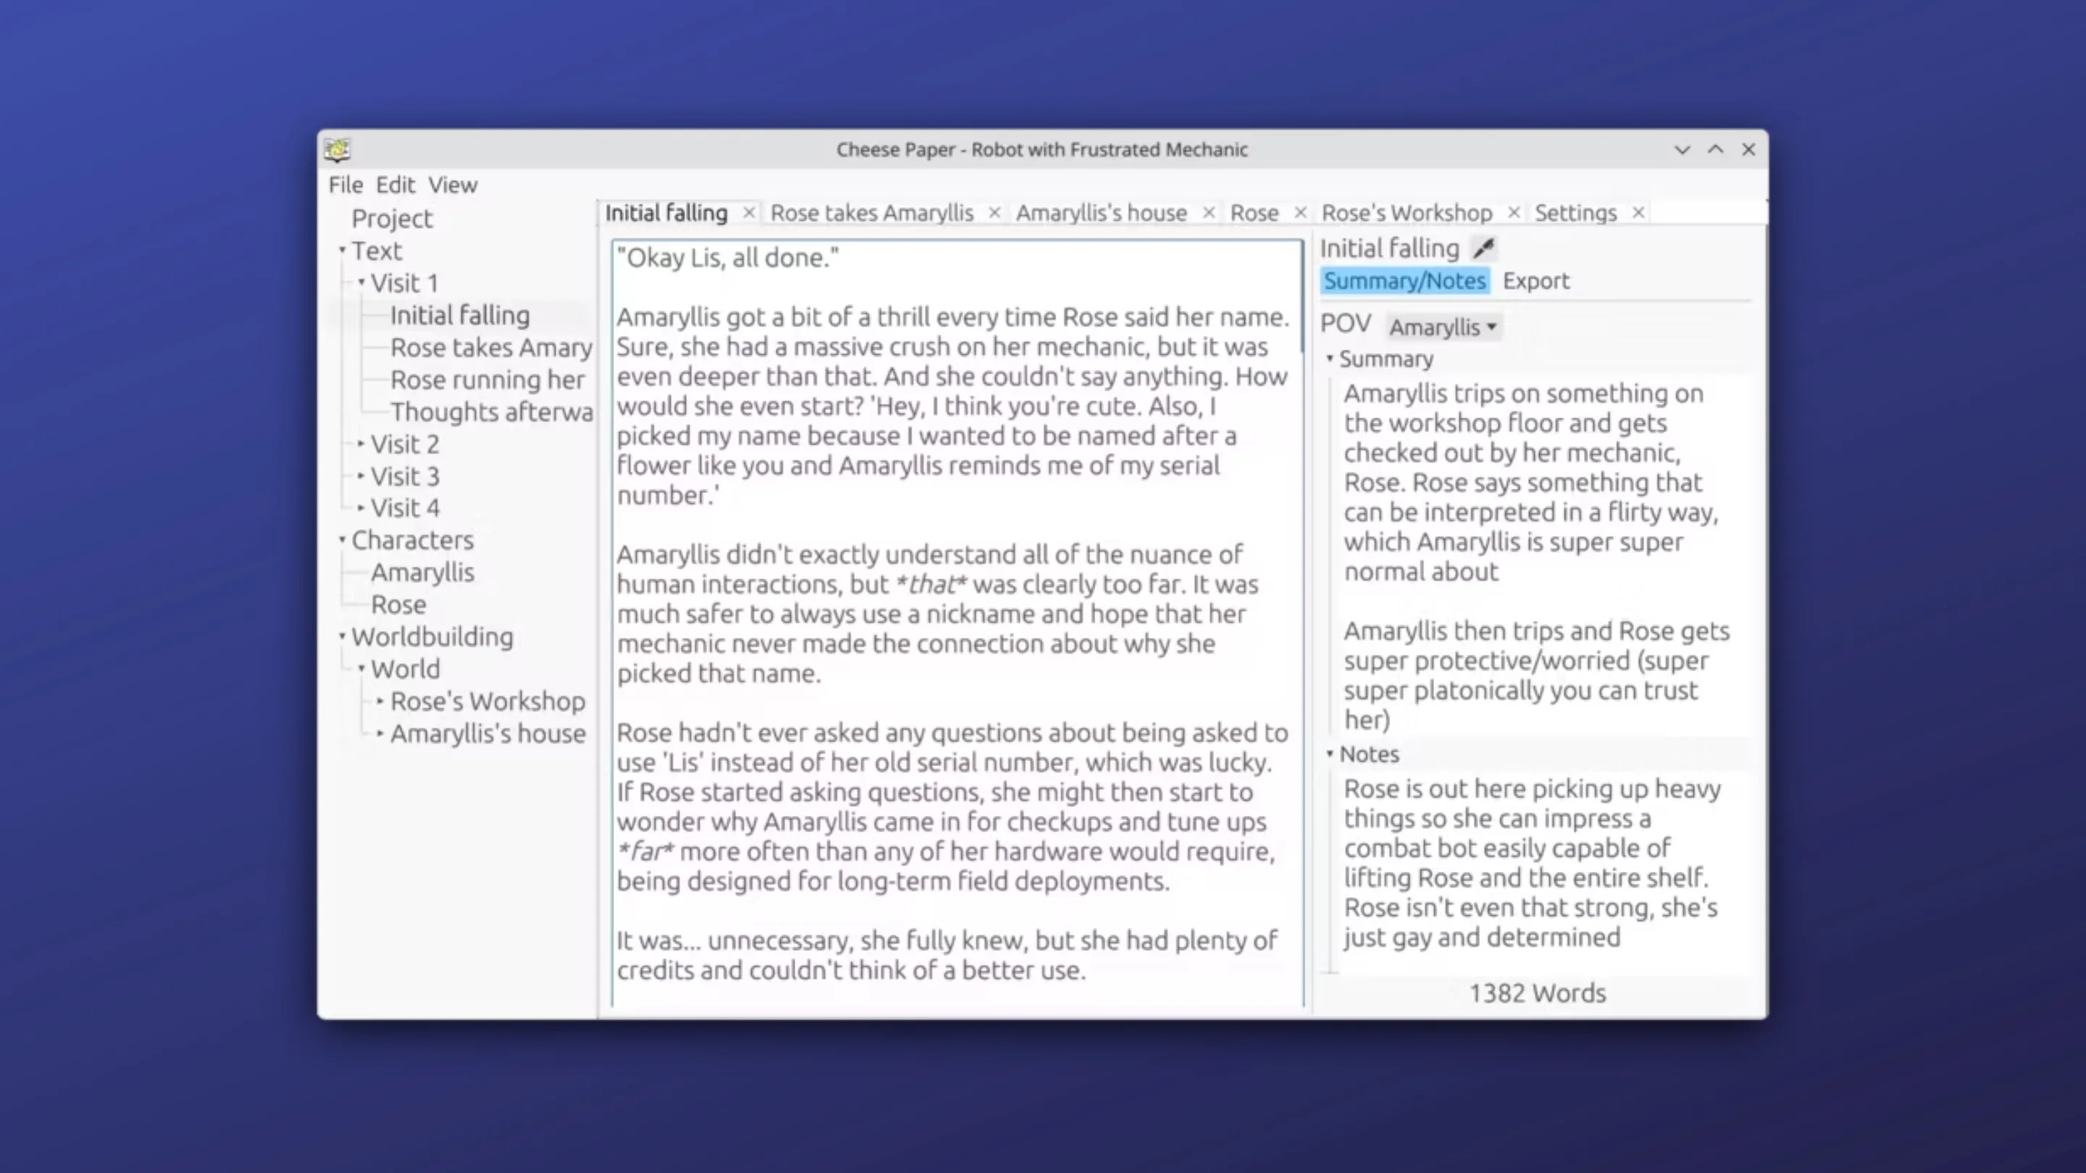The image size is (2086, 1173).
Task: Expand the Visit 4 folder
Action: pos(361,508)
